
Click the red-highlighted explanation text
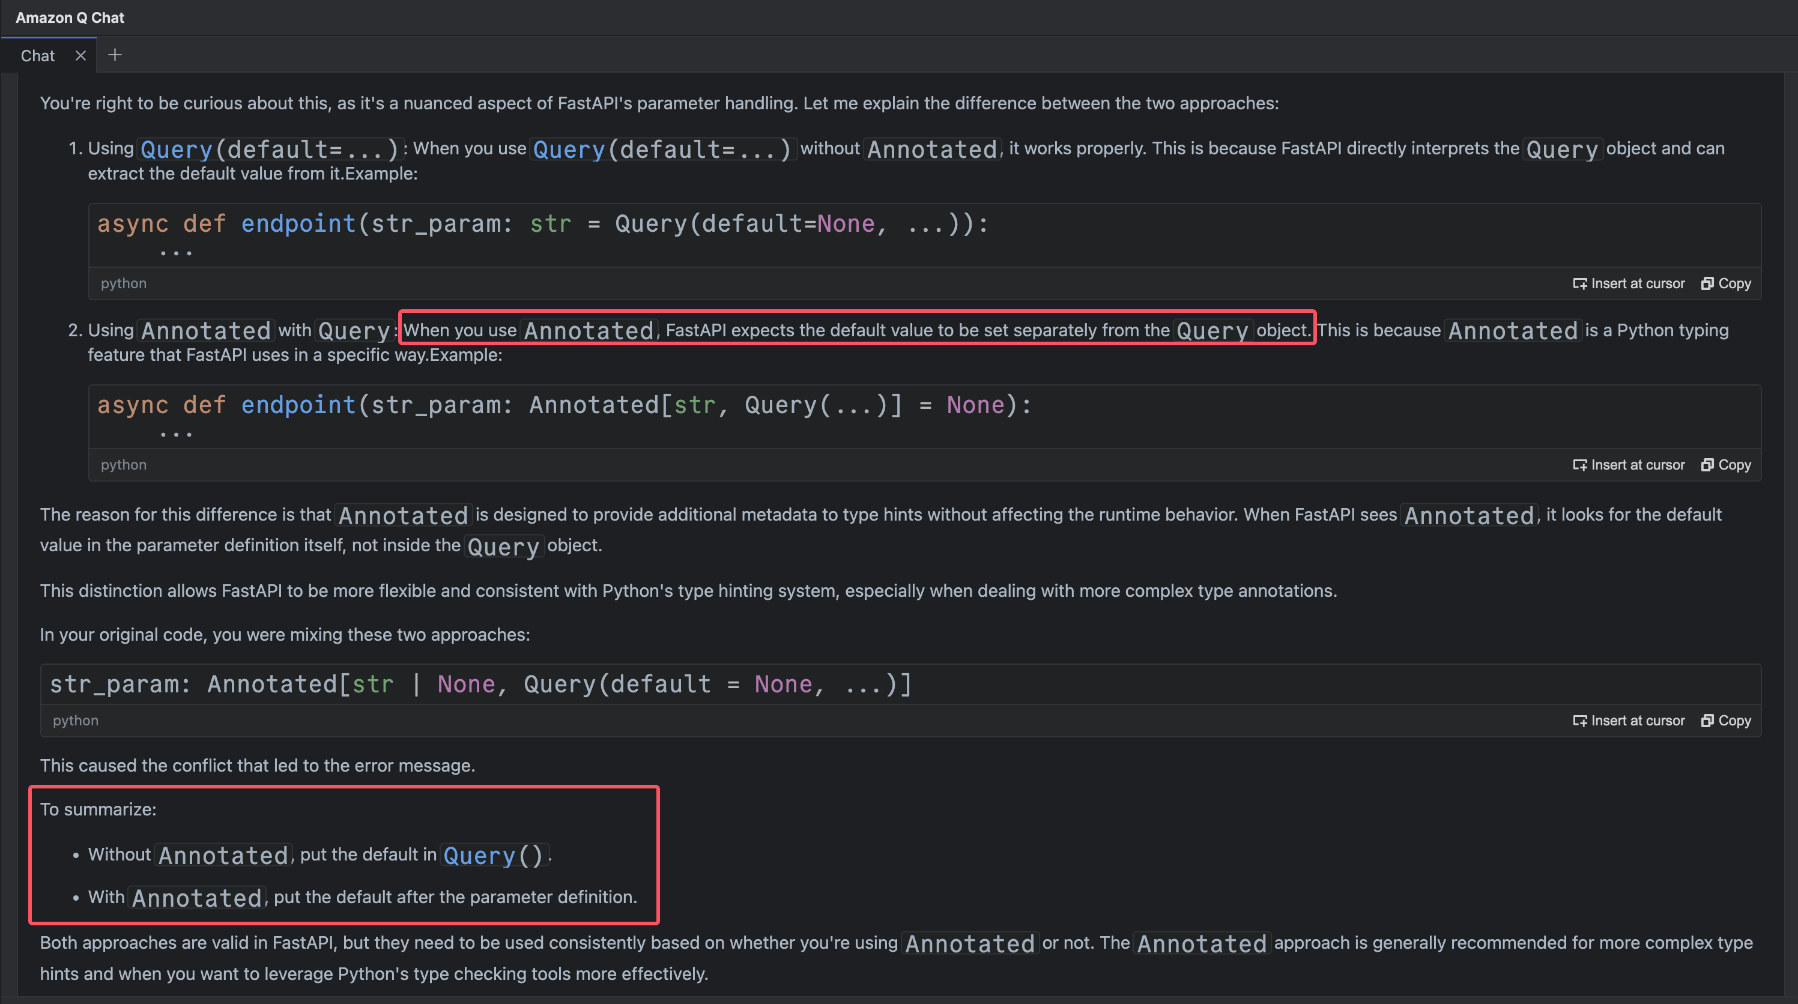[858, 330]
